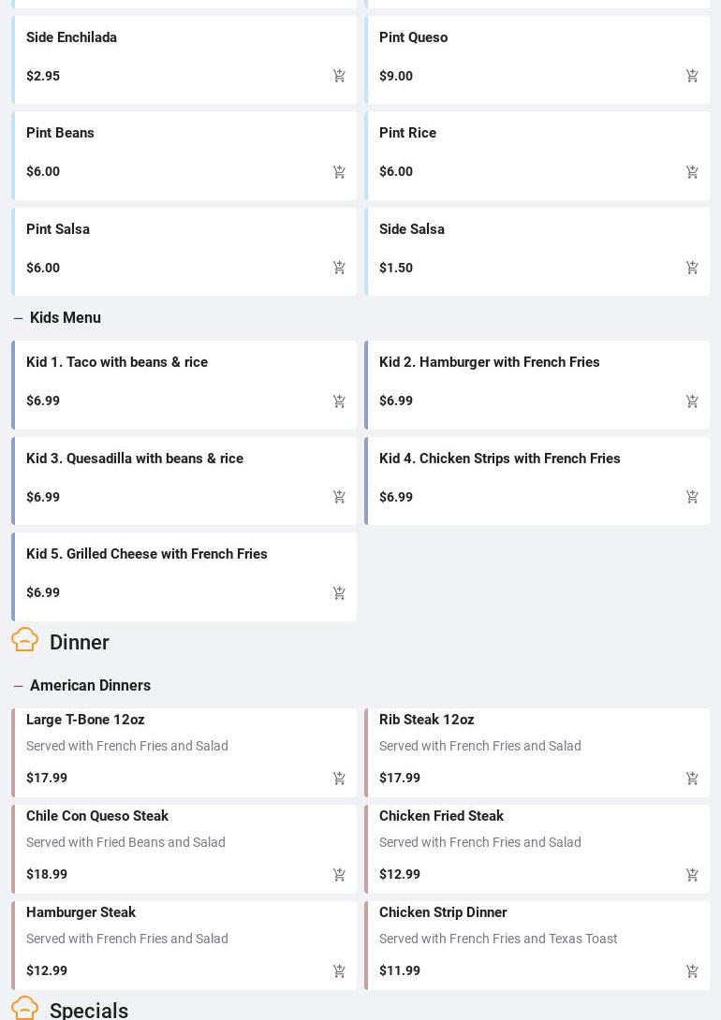Click the Specials category heading
Image resolution: width=721 pixels, height=1020 pixels.
tap(89, 1011)
